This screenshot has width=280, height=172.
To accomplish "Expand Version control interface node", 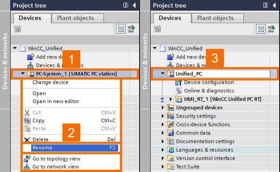I will tap(163, 158).
